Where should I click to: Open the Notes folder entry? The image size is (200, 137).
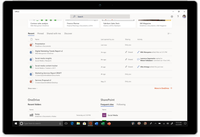[37, 114]
